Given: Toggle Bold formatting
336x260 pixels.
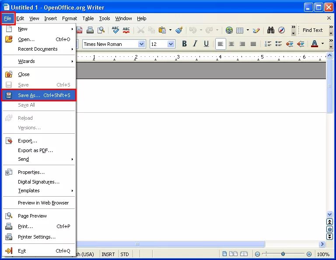Looking at the screenshot, I should (184, 44).
